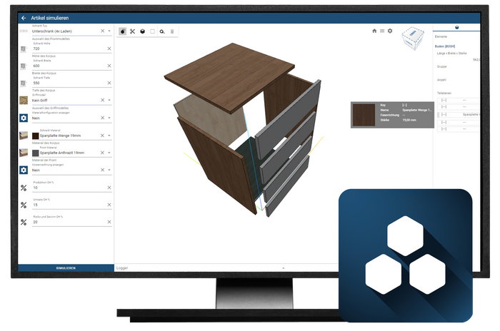Image resolution: width=500 pixels, height=331 pixels.
Task: Click the Anthrazit gray color swatch
Action: click(36, 153)
